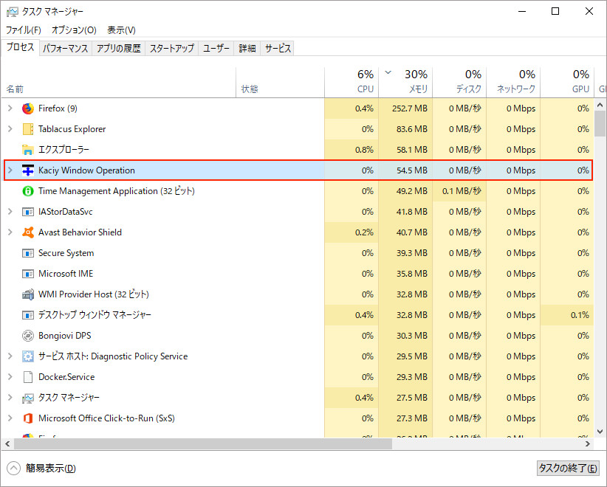Click the 0.1 MB/秒 disk value cell
The width and height of the screenshot is (607, 487).
coord(459,191)
